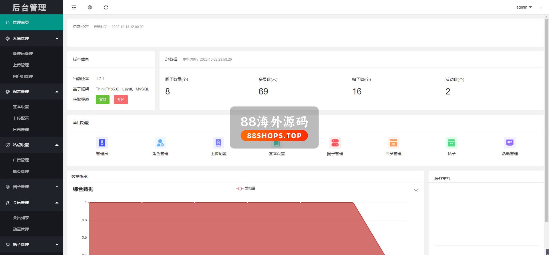The height and width of the screenshot is (255, 549).
Task: Open the 帖子 shortcut icon
Action: tap(451, 143)
